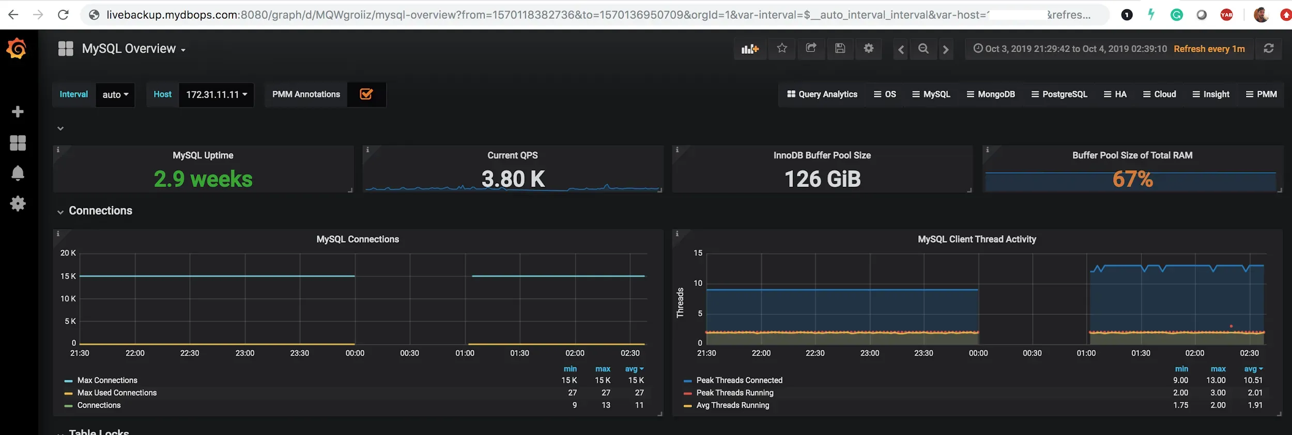Open the Cloud dashboards menu
The width and height of the screenshot is (1292, 435).
click(1159, 94)
